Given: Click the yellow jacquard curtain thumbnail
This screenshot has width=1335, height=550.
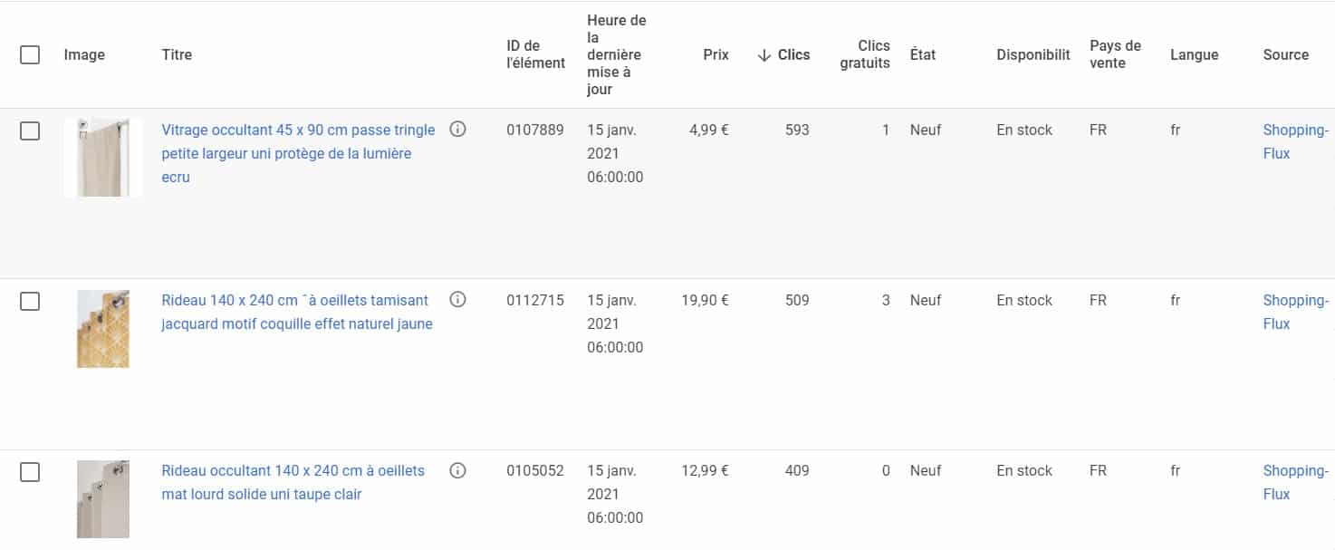Looking at the screenshot, I should tap(102, 328).
